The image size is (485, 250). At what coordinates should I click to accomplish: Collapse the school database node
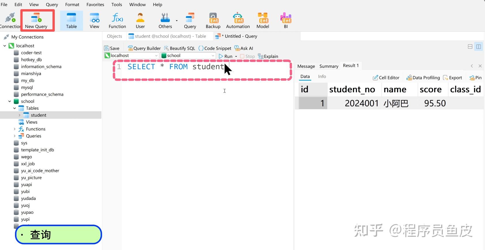[x=10, y=101]
